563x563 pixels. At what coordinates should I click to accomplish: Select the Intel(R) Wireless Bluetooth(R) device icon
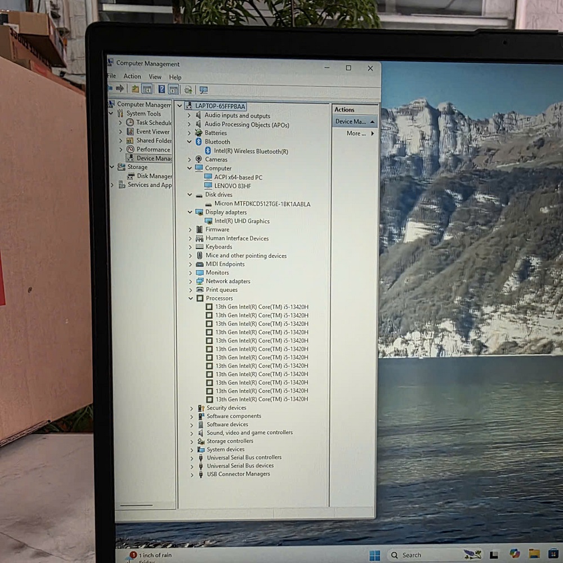(208, 151)
